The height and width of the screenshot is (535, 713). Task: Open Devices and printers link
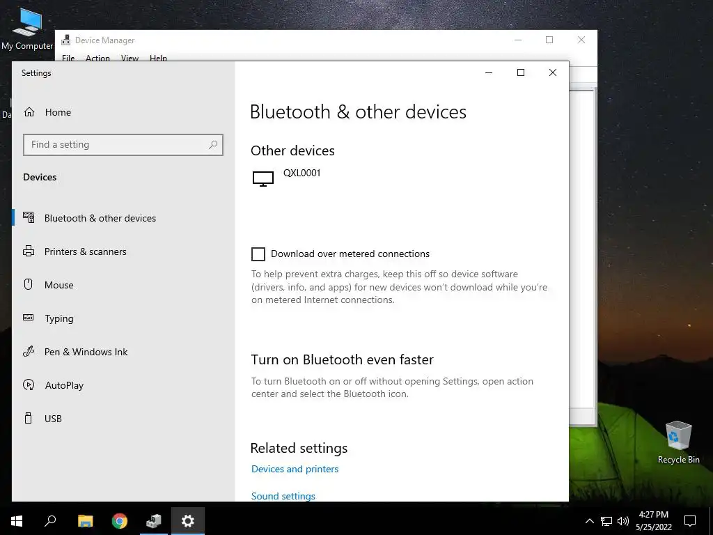[x=295, y=469]
